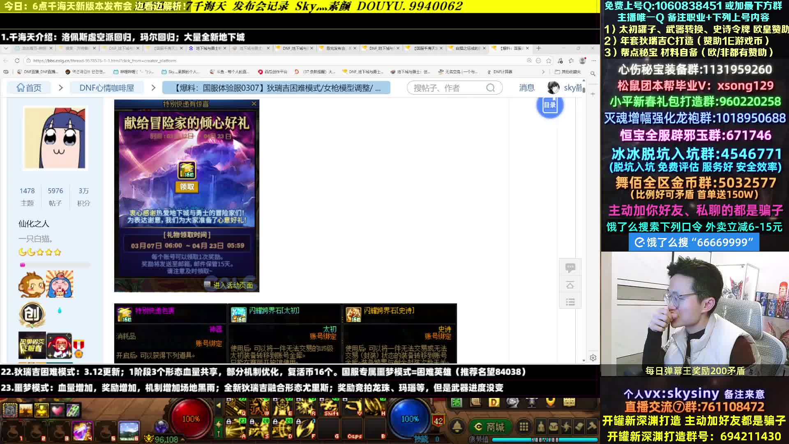Click the bell notification icon in the game bar
This screenshot has width=789, height=444.
coord(457,427)
